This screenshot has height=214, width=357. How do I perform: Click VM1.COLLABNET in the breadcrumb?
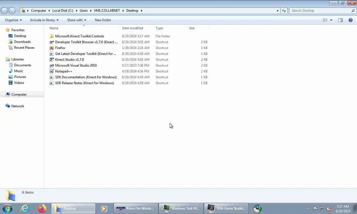click(x=107, y=11)
